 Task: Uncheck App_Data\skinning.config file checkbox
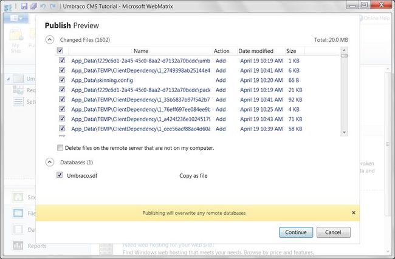[62, 80]
